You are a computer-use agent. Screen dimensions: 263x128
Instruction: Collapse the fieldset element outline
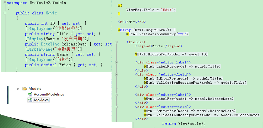click(116, 42)
